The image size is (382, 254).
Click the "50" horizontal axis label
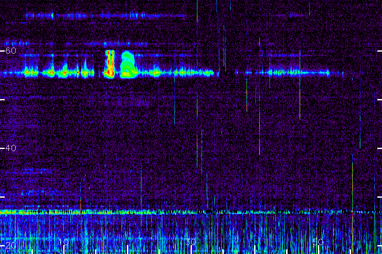318,242
